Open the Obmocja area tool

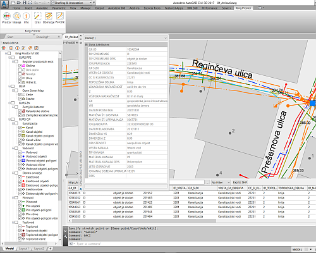(49, 18)
